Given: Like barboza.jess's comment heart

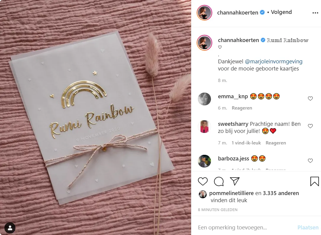Looking at the screenshot, I should (x=310, y=161).
